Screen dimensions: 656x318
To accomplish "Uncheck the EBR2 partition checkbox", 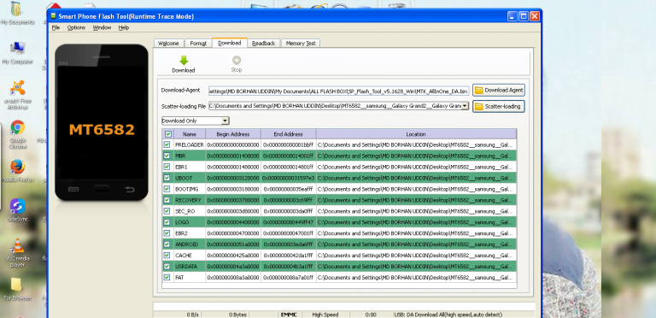I will point(167,233).
